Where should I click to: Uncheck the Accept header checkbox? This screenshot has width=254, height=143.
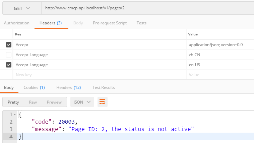(x=9, y=45)
